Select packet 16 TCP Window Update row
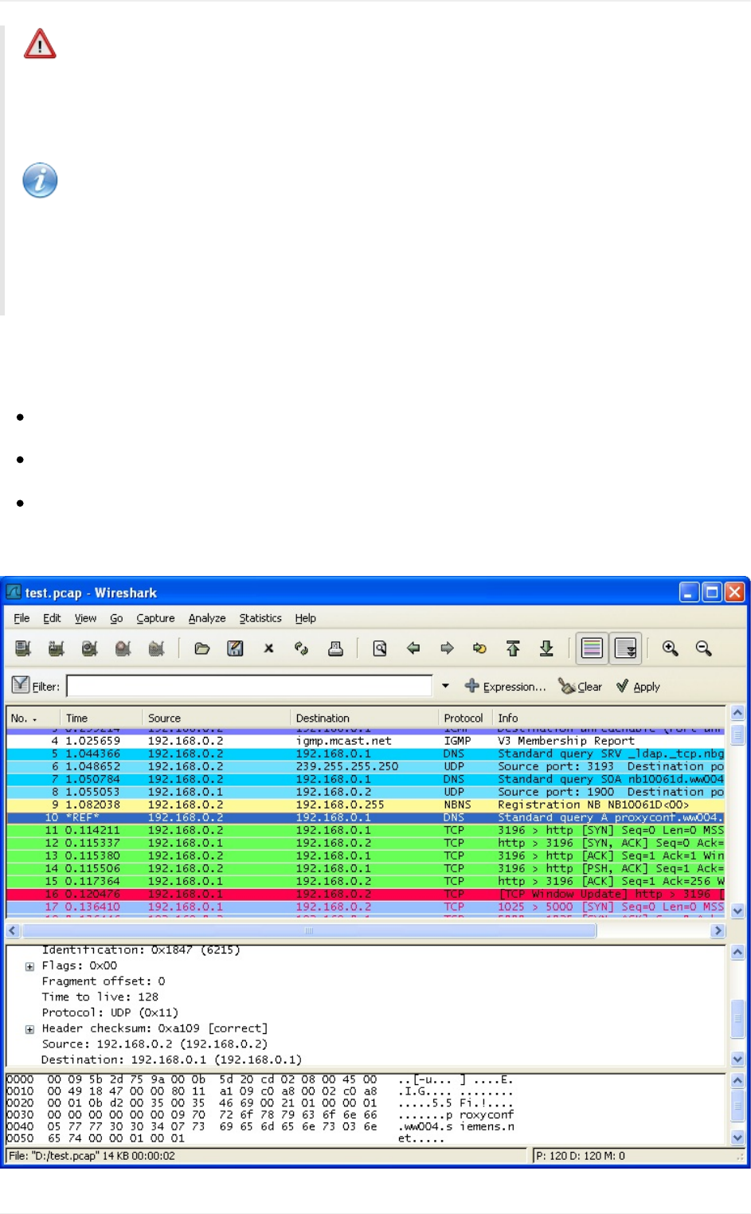Image resolution: width=751 pixels, height=1214 pixels. (x=366, y=894)
